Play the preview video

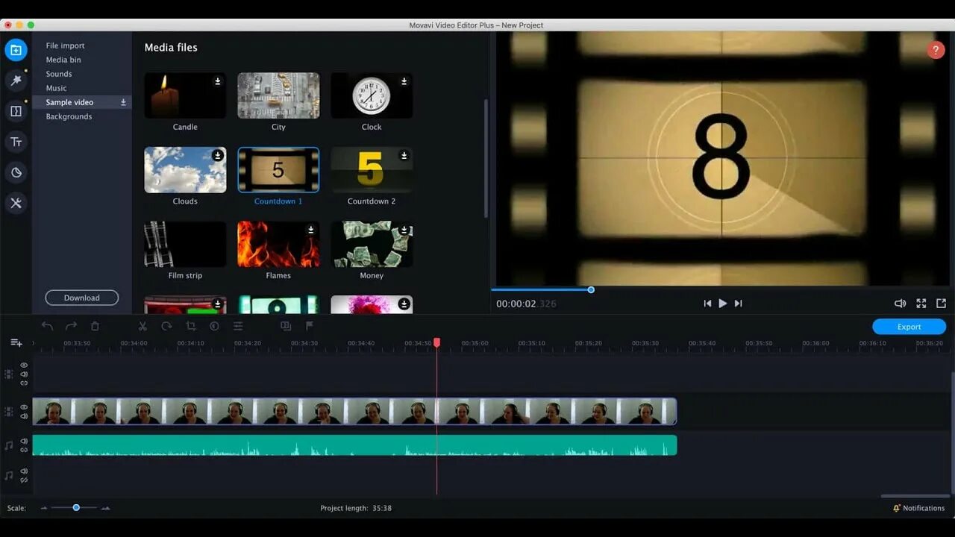[722, 304]
